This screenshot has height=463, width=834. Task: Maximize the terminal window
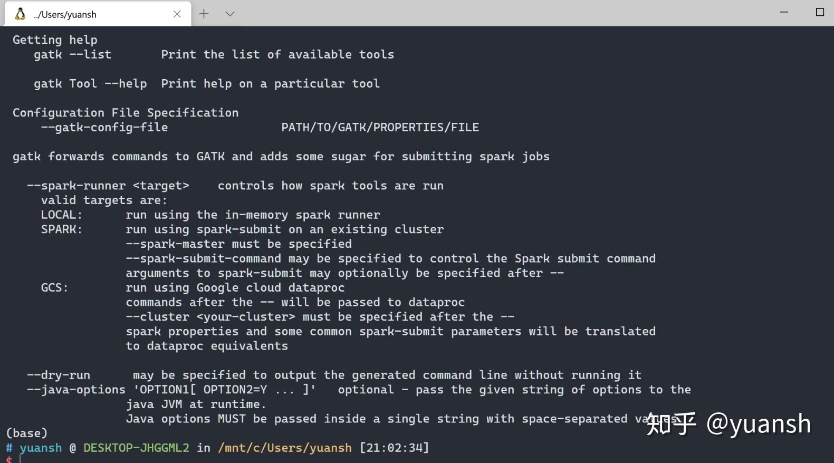[820, 12]
